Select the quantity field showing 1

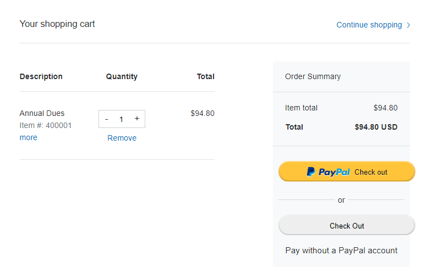click(121, 119)
